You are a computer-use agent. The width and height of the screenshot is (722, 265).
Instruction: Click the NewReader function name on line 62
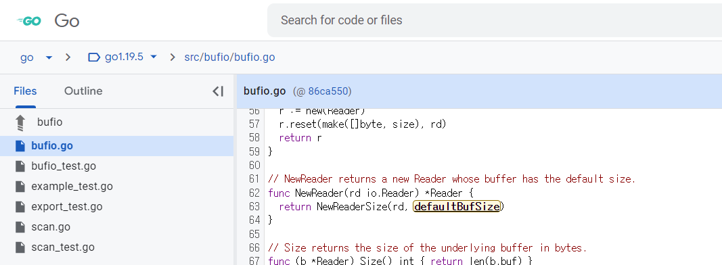coord(319,193)
